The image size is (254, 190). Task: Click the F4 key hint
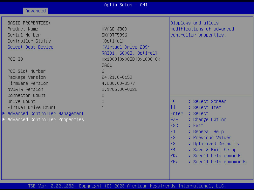pyautogui.click(x=173, y=150)
